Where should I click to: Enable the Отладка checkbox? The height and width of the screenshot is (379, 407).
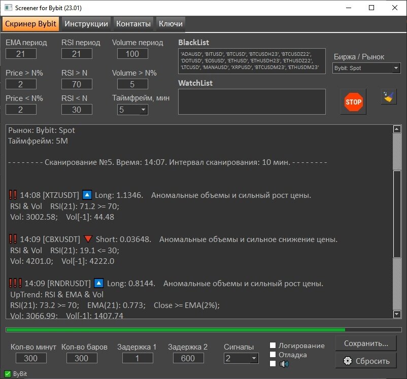pos(273,354)
